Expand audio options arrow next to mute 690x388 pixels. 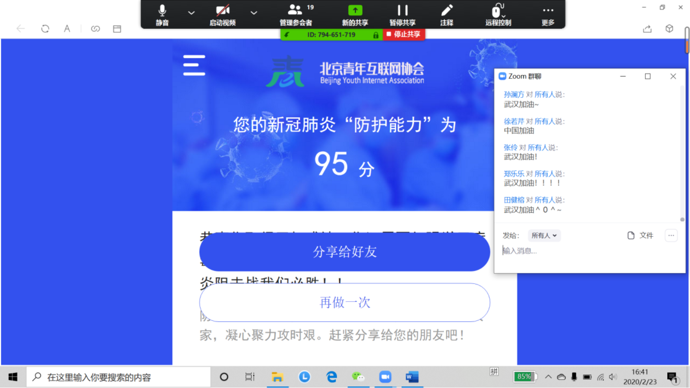(191, 13)
